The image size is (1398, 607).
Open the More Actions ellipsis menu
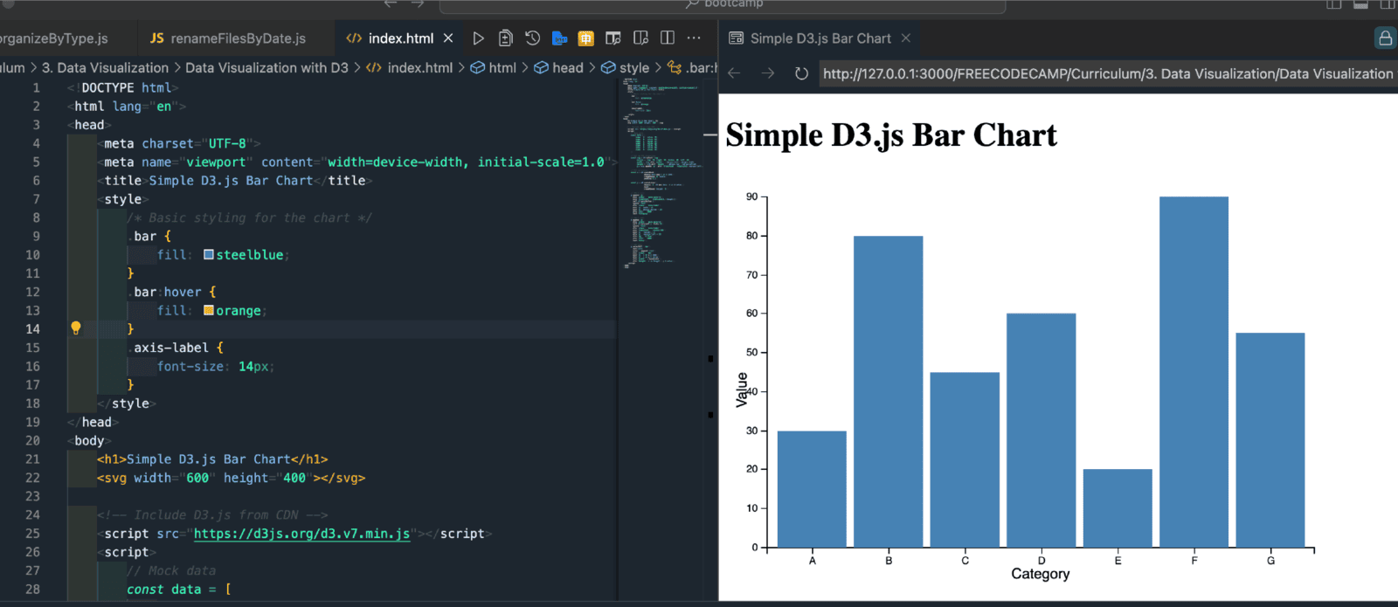pyautogui.click(x=694, y=38)
